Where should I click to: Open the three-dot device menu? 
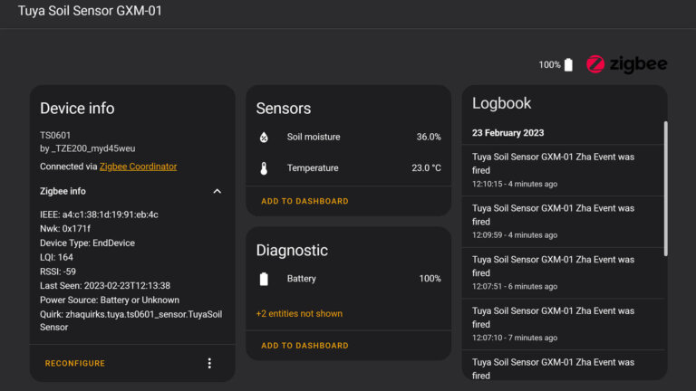tap(209, 363)
